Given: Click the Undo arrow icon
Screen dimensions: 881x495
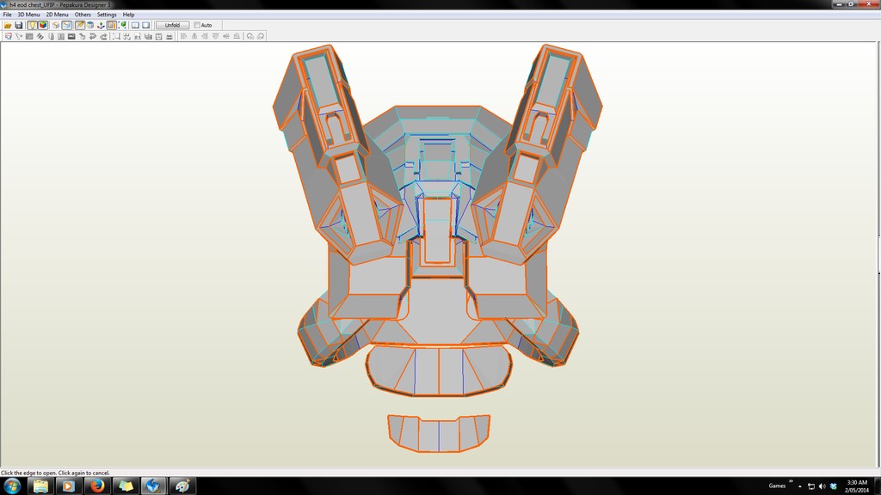Looking at the screenshot, I should [93, 36].
